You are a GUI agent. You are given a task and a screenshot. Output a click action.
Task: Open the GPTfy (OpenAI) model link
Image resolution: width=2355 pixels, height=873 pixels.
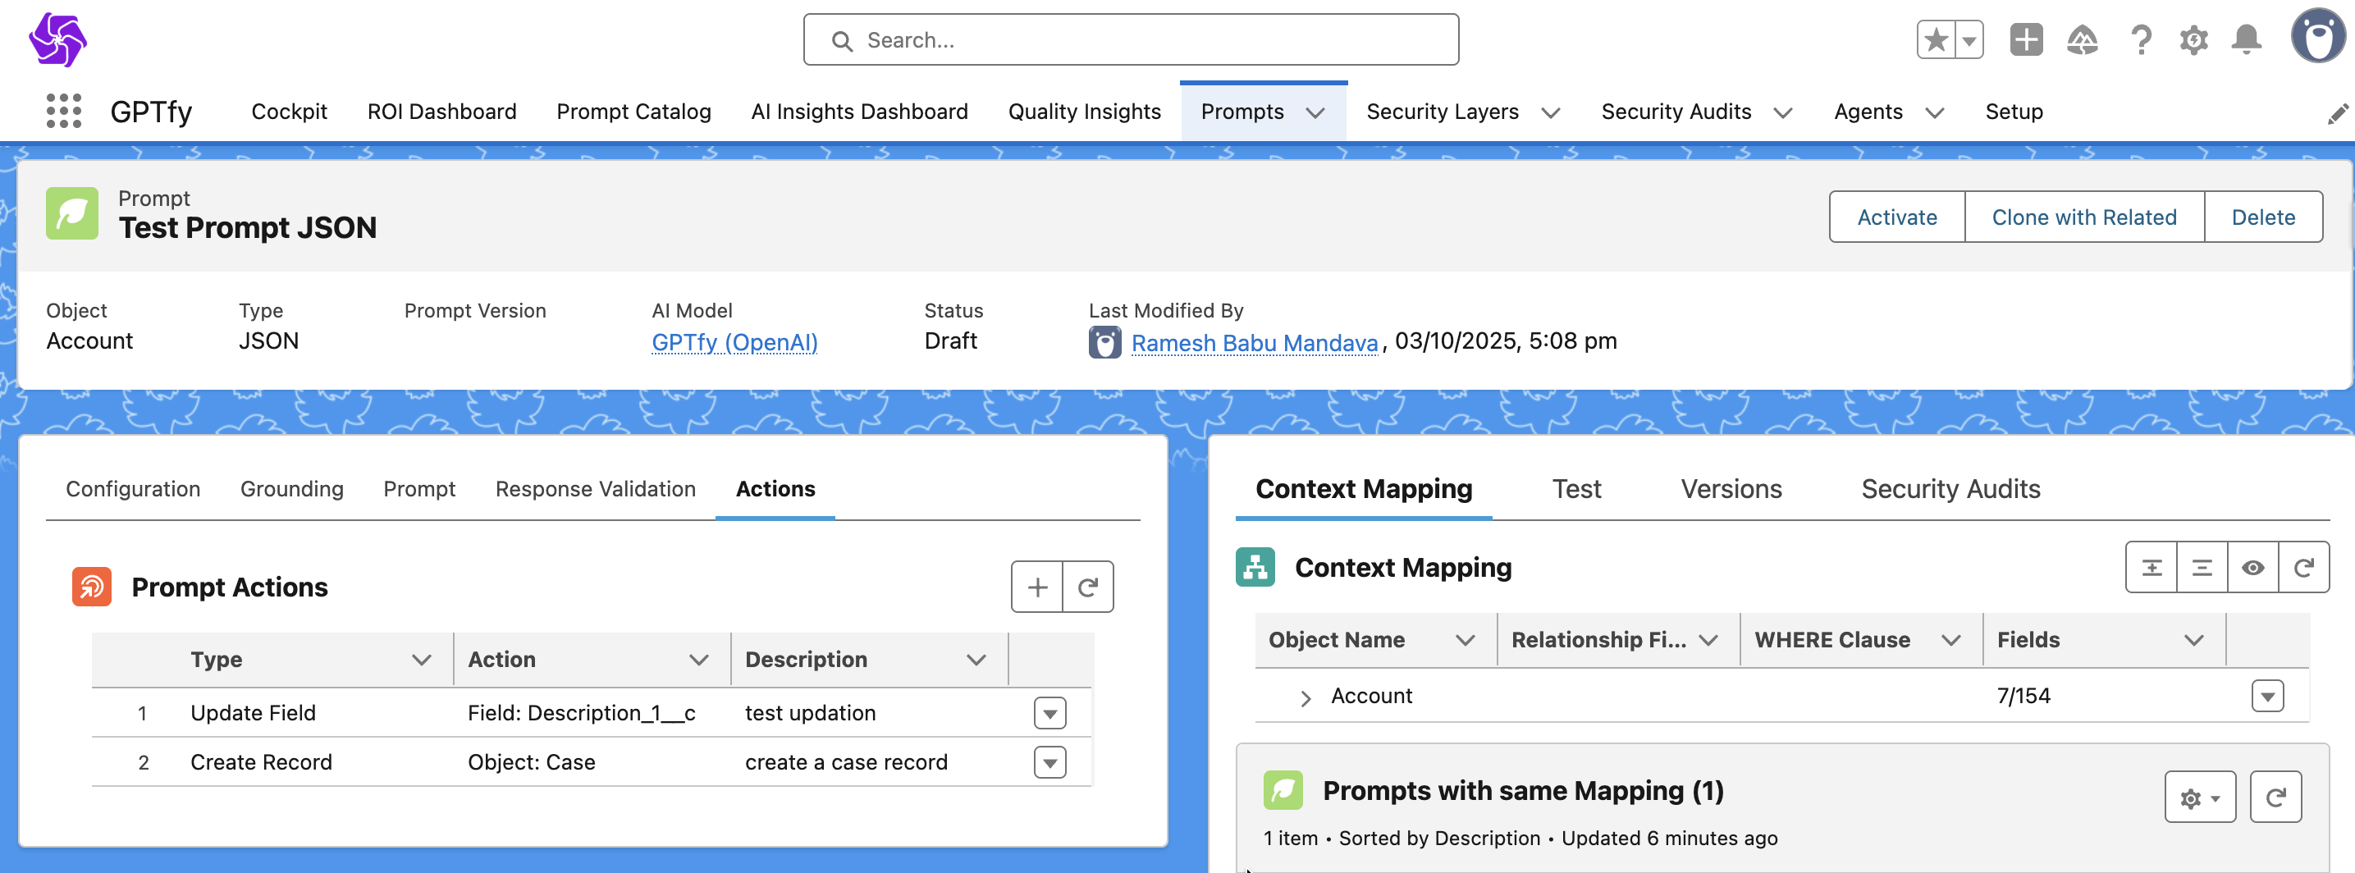click(x=734, y=342)
